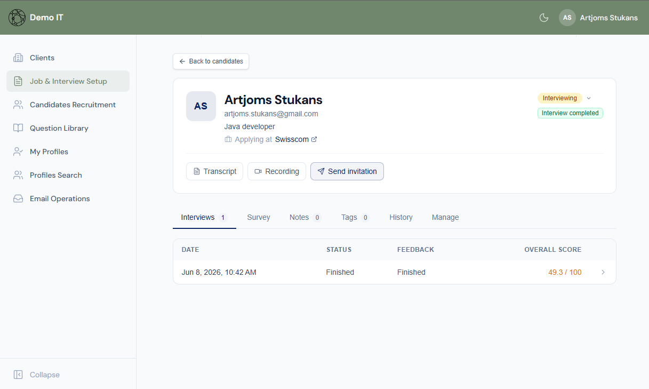This screenshot has height=389, width=649.
Task: Click the paper plane icon in Send invitation
Action: (x=321, y=171)
